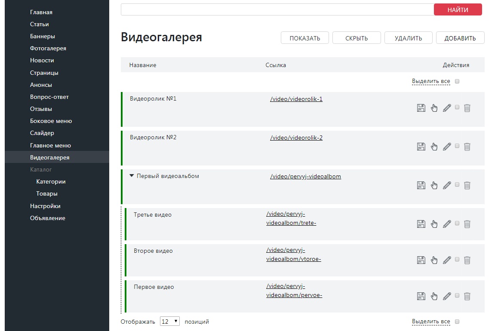The image size is (501, 331).
Task: Click the НАЙТИ search button
Action: coord(458,9)
